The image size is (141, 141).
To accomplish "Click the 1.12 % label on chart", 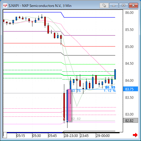I will (x=110, y=91).
